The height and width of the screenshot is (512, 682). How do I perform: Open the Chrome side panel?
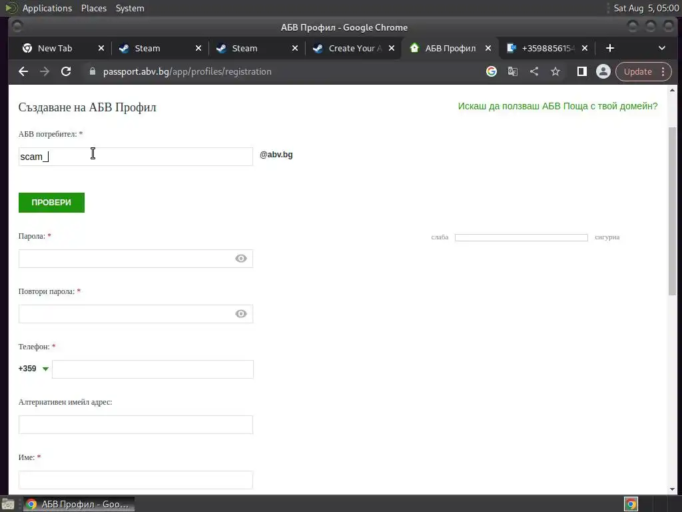pyautogui.click(x=582, y=71)
